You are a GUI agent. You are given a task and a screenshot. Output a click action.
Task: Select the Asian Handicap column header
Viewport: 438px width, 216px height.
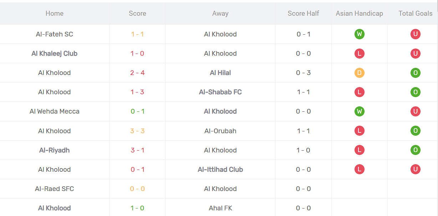359,14
